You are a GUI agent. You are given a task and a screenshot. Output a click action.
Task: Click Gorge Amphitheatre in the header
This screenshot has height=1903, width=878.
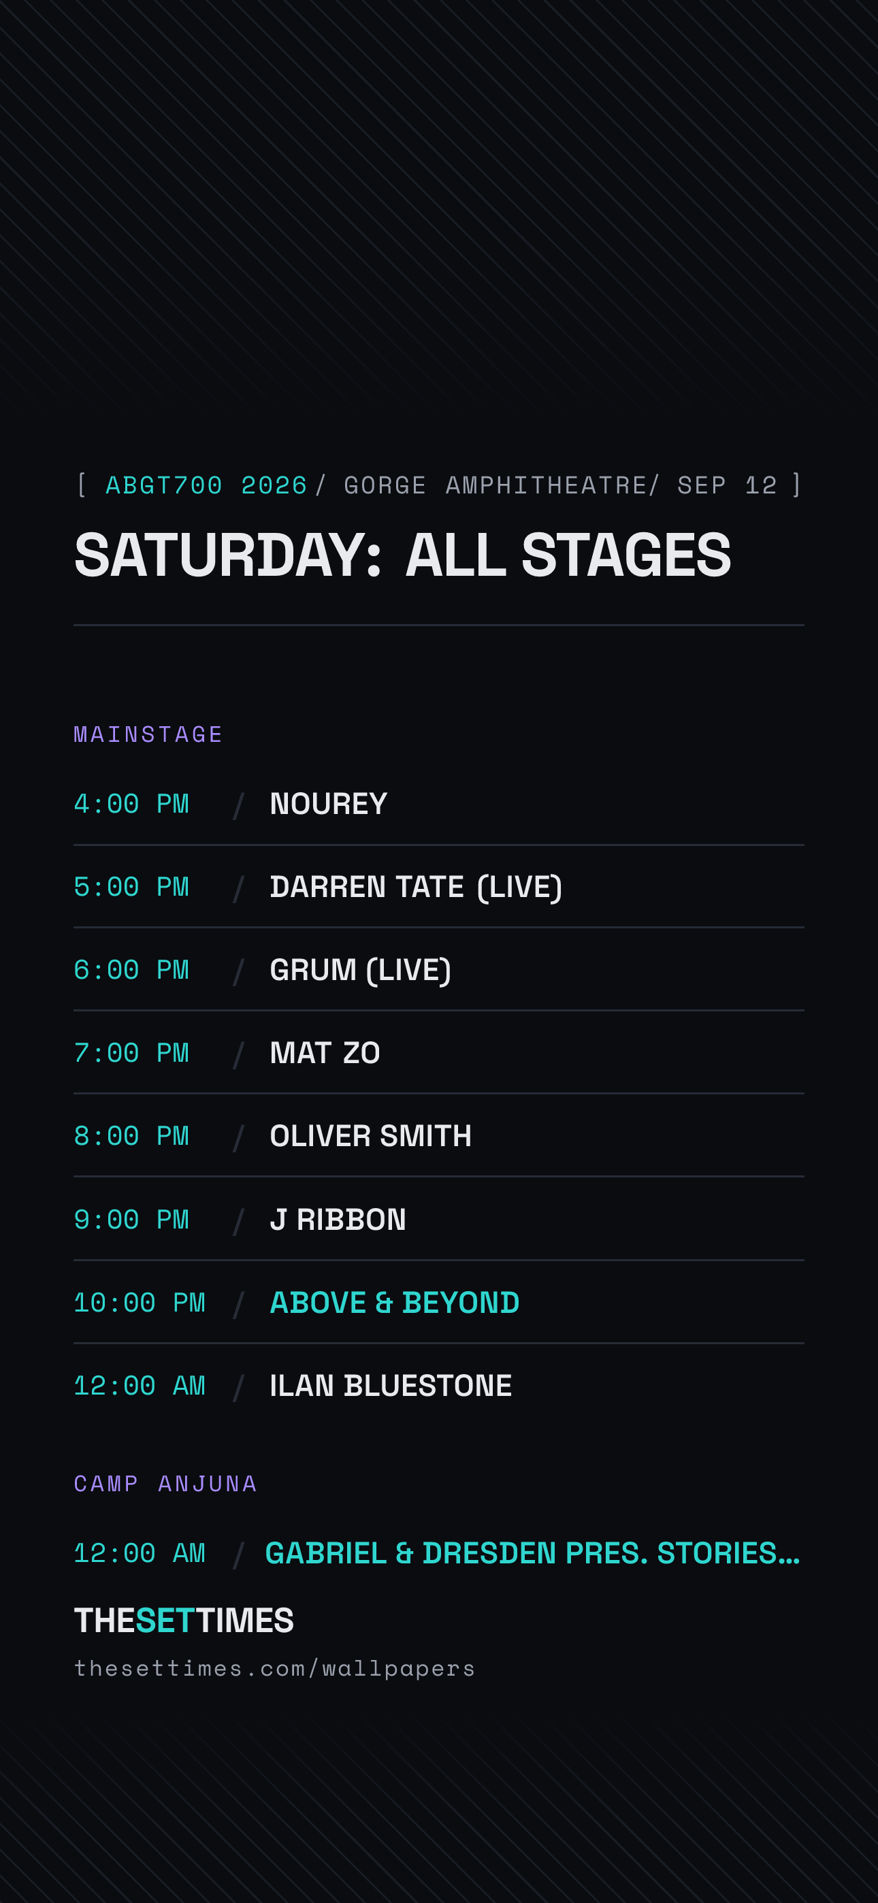click(x=496, y=485)
